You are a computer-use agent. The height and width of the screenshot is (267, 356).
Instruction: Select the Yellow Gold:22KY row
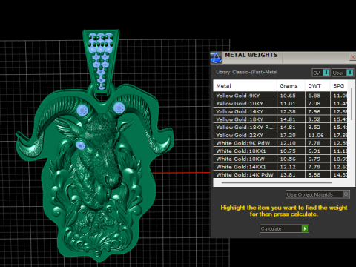click(x=280, y=135)
